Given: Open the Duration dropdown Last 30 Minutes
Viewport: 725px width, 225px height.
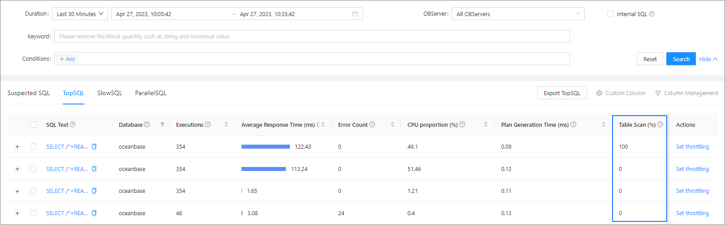Looking at the screenshot, I should pyautogui.click(x=80, y=14).
